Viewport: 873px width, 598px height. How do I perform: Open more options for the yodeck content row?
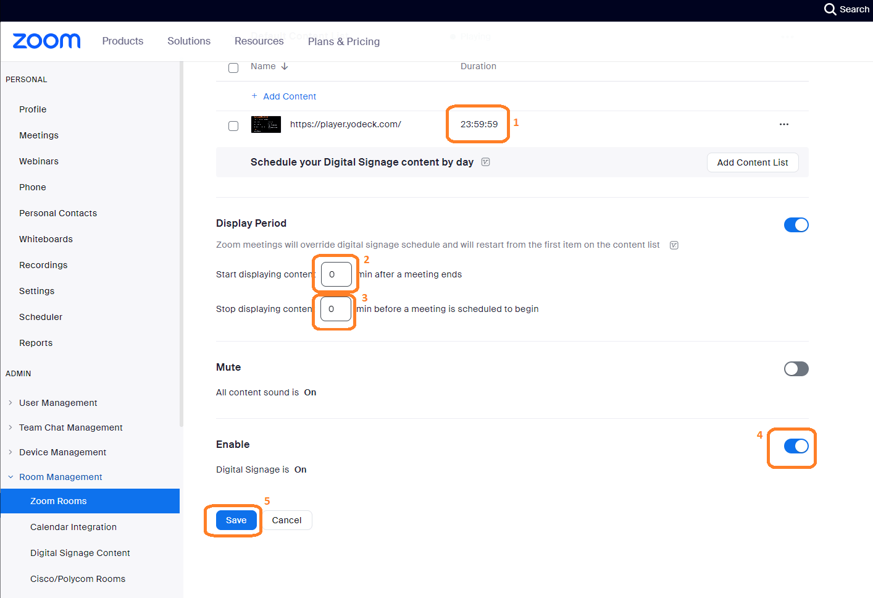tap(784, 124)
